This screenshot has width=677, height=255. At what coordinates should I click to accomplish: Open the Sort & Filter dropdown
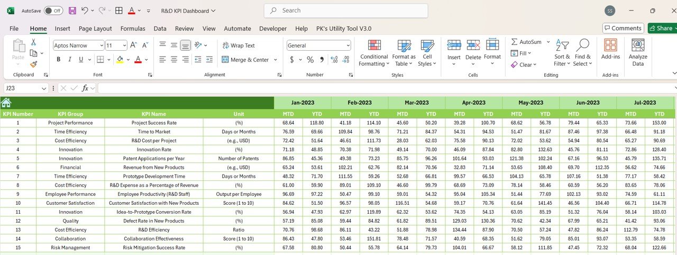pos(562,52)
